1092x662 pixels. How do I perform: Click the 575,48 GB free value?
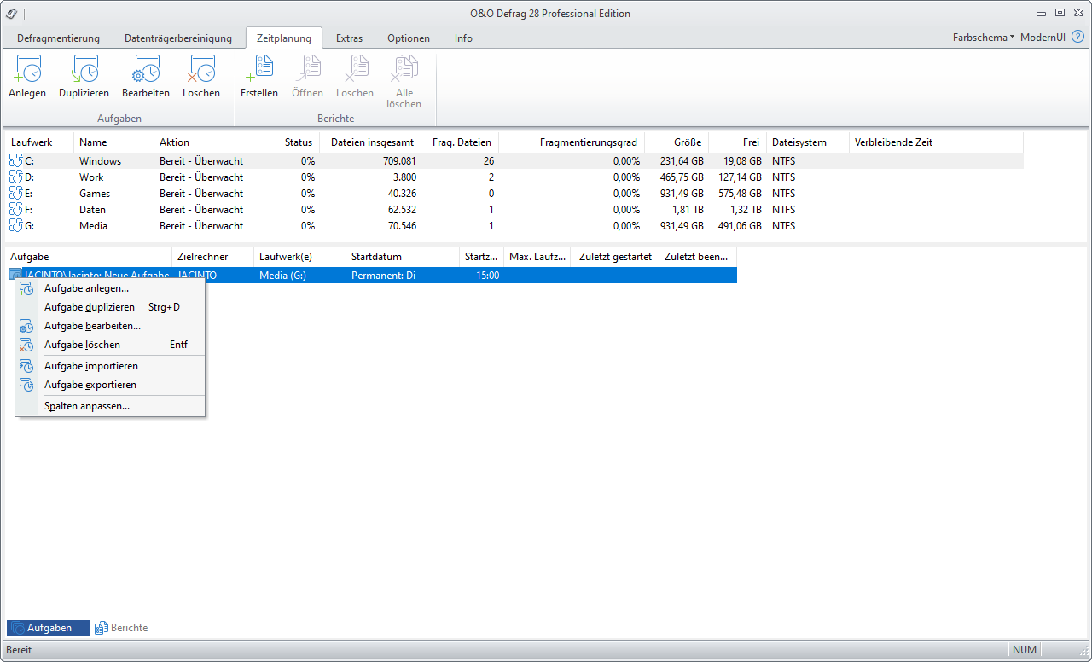pos(740,193)
